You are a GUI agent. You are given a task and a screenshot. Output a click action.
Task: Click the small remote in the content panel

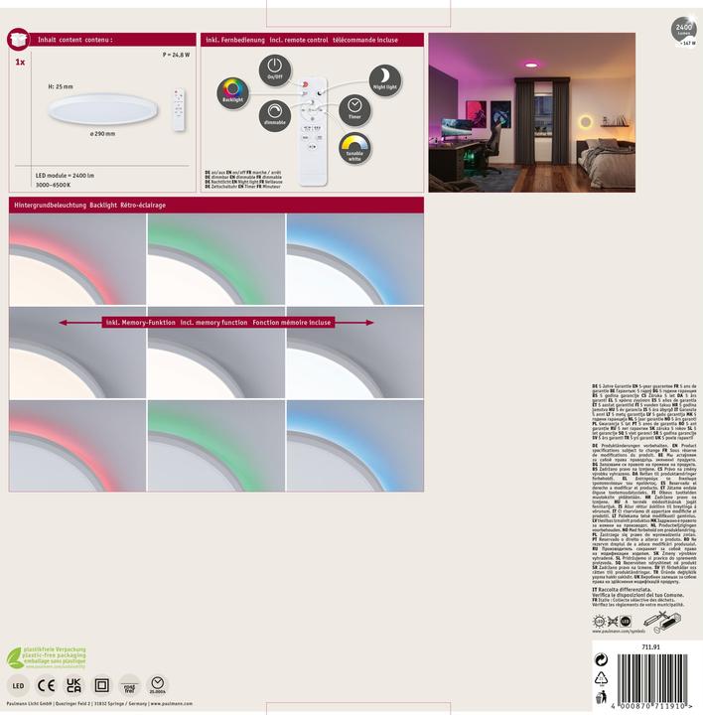179,109
